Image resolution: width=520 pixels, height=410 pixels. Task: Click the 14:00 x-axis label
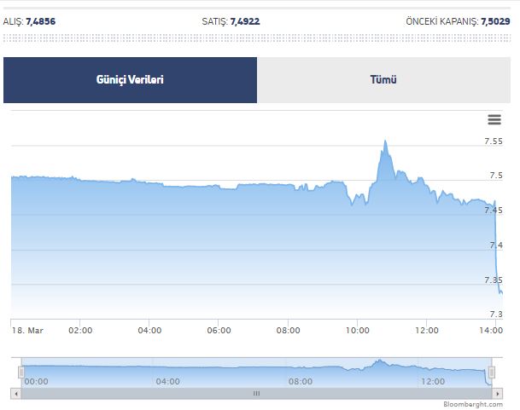[x=491, y=330]
